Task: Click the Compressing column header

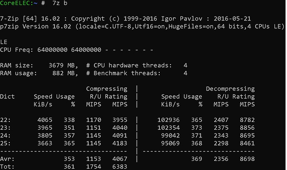Action: [106, 89]
